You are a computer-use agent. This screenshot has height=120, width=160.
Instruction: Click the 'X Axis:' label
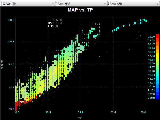click(x=7, y=4)
